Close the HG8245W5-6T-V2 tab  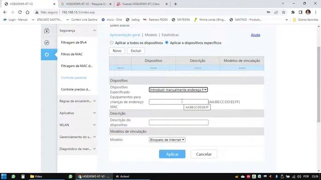click(54, 4)
